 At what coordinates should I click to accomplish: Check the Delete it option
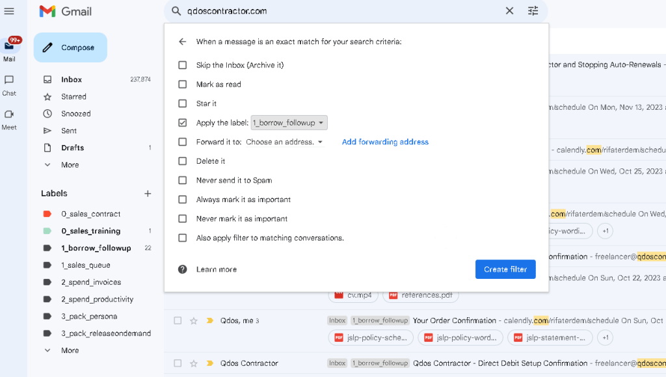pos(183,161)
